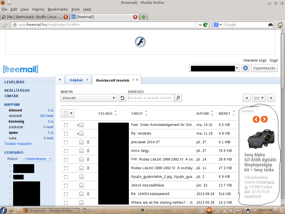Click the Flash plugin placeholder icon
Viewport: 285px width, 214px height.
pos(140,42)
